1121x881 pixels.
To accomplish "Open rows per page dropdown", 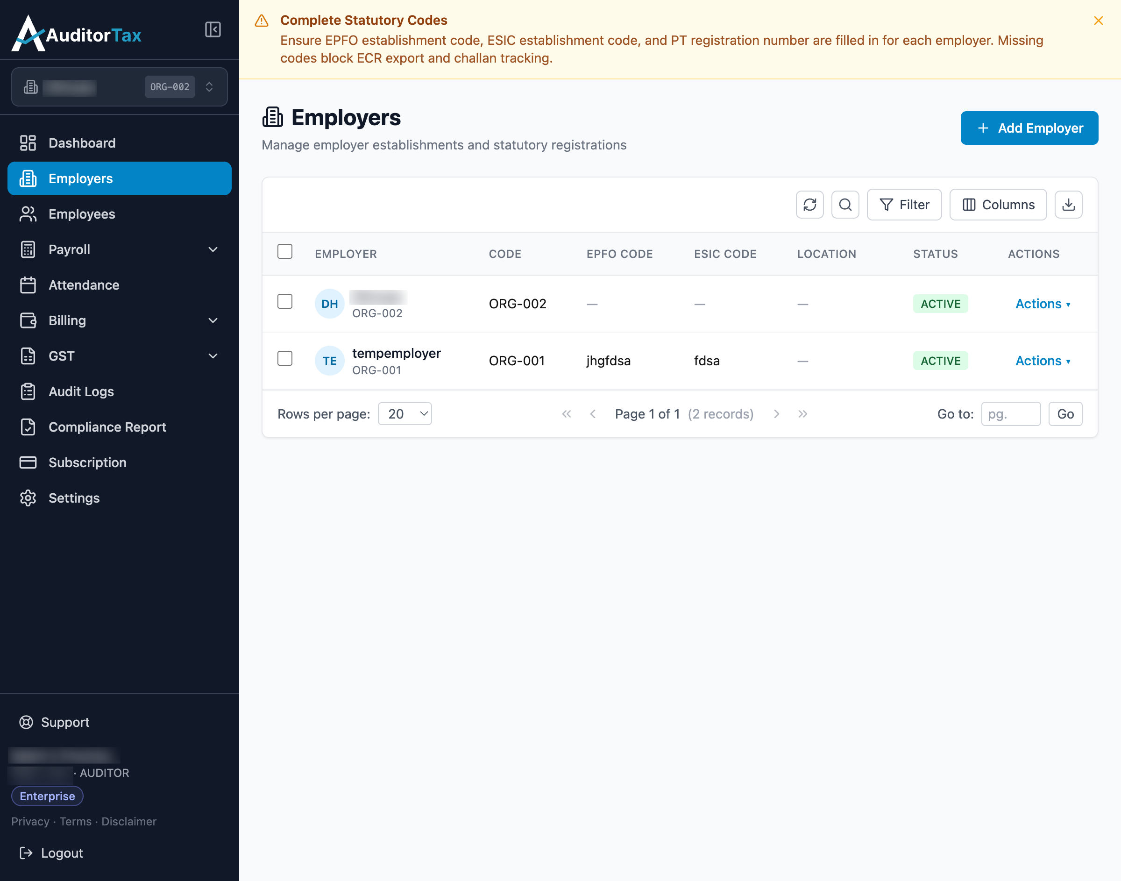I will 405,414.
